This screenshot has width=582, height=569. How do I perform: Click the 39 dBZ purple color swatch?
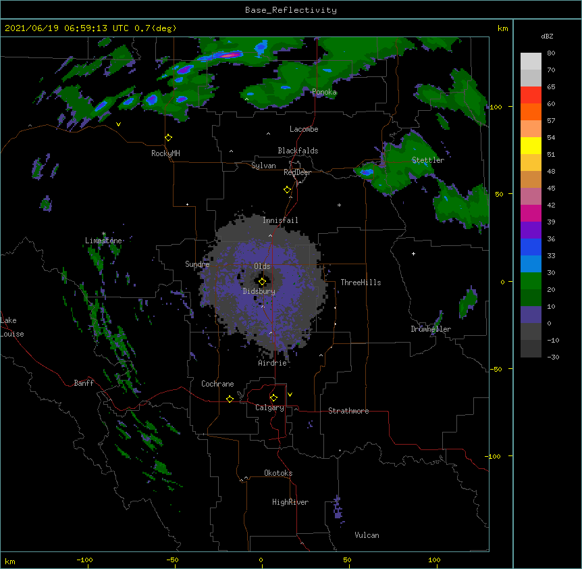click(x=531, y=230)
